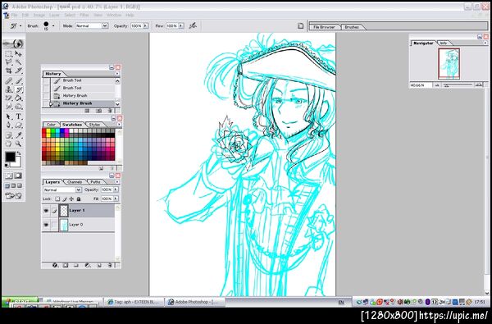Open the Flow slider arrow
Image resolution: width=492 pixels, height=324 pixels.
click(181, 25)
